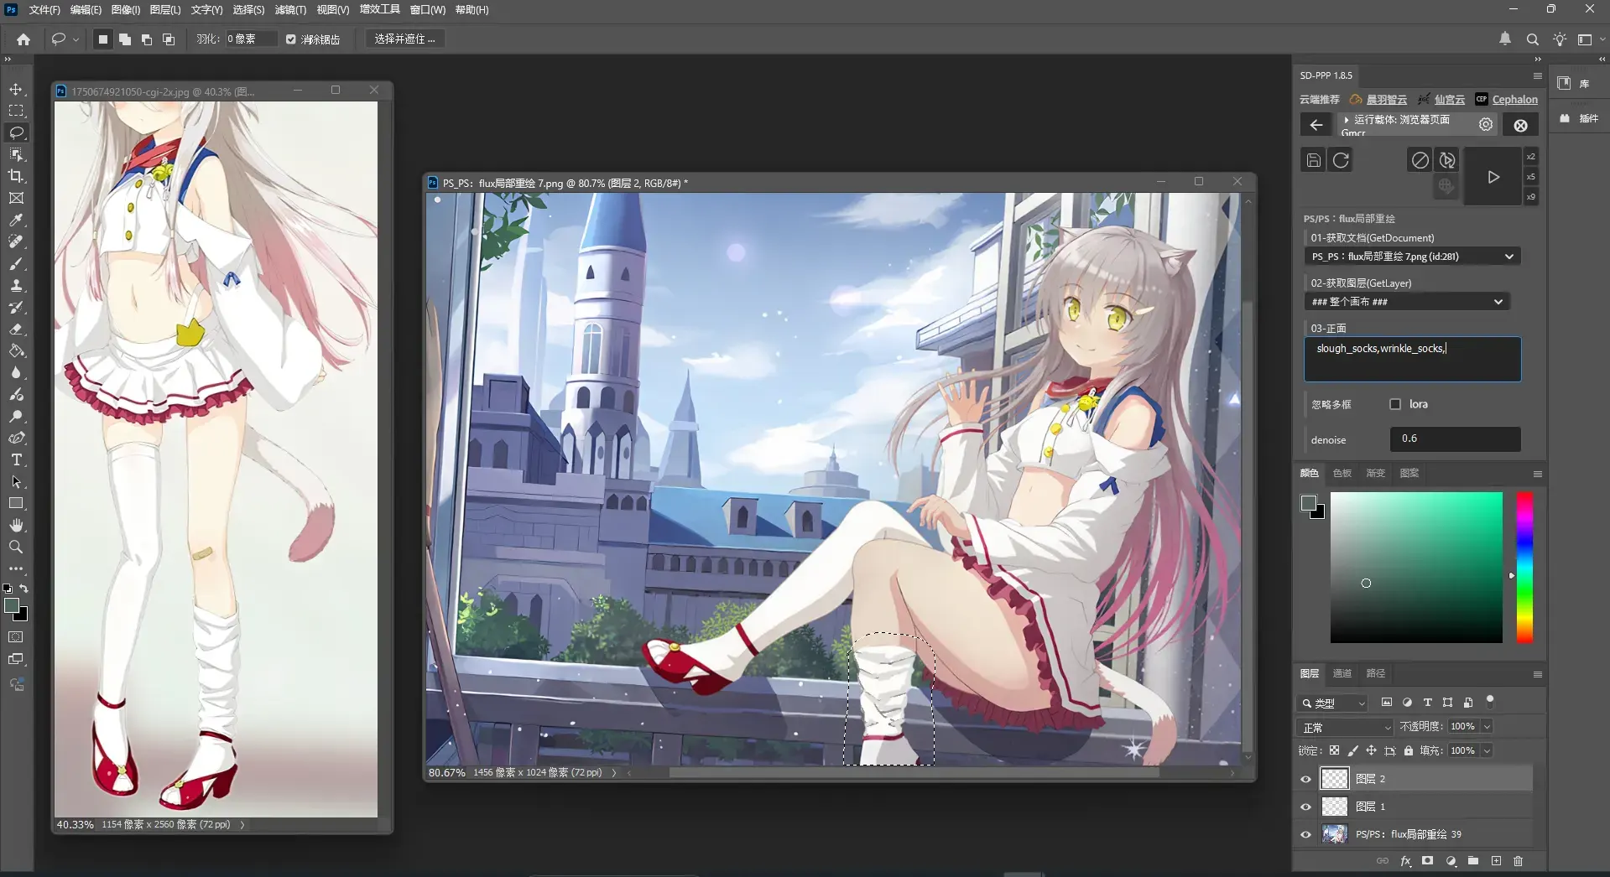Enable the lora checkbox
This screenshot has width=1610, height=877.
point(1395,404)
